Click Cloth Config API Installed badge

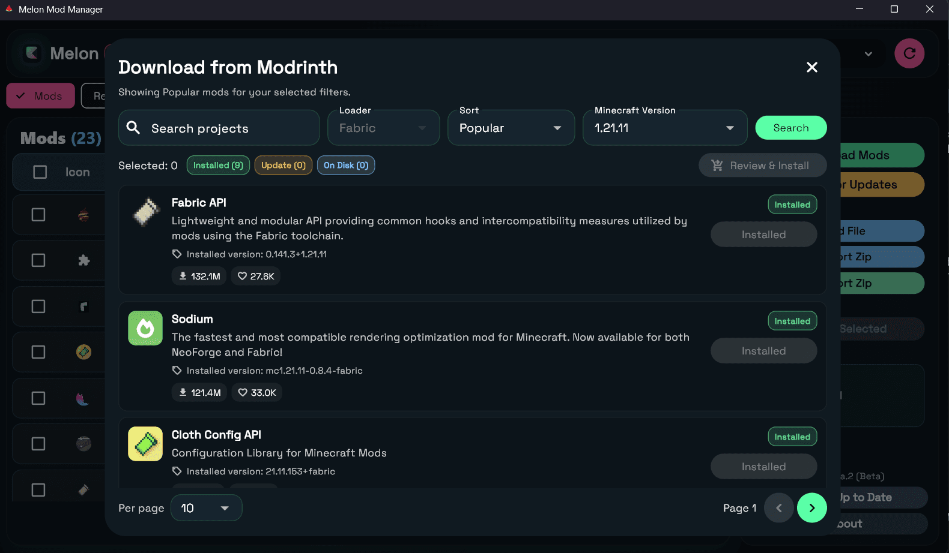(792, 437)
